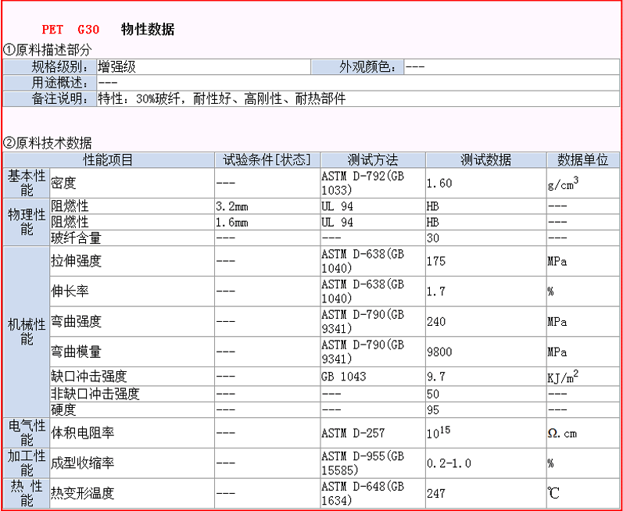Screen dimensions: 623x511
Task: Click the density value "1.60"
Action: pos(439,183)
